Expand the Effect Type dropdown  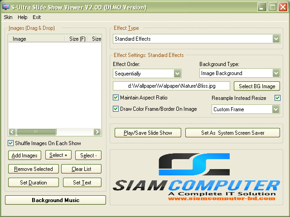tap(276, 39)
